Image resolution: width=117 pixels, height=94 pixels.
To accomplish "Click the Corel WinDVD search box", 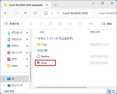I will click(x=106, y=13).
